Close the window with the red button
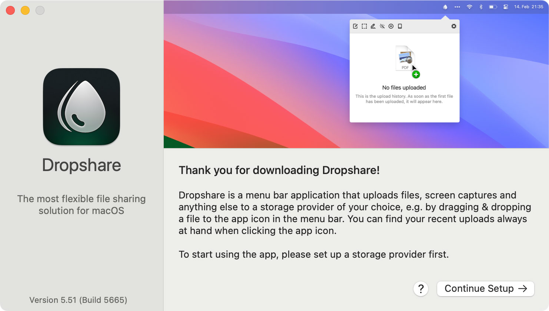 point(10,10)
